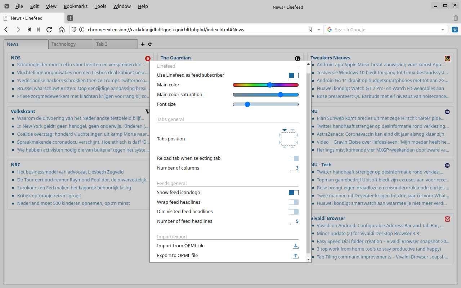This screenshot has height=288, width=461.
Task: Go to the home page
Action: tap(62, 30)
